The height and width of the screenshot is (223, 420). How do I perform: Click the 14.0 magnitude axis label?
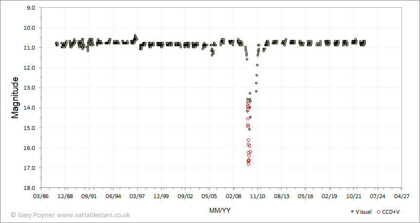click(x=30, y=108)
